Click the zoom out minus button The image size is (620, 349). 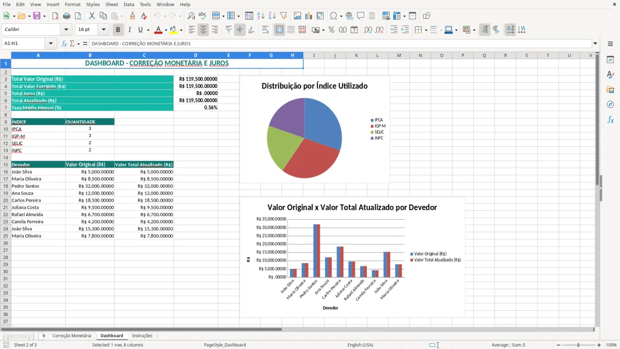pos(557,345)
